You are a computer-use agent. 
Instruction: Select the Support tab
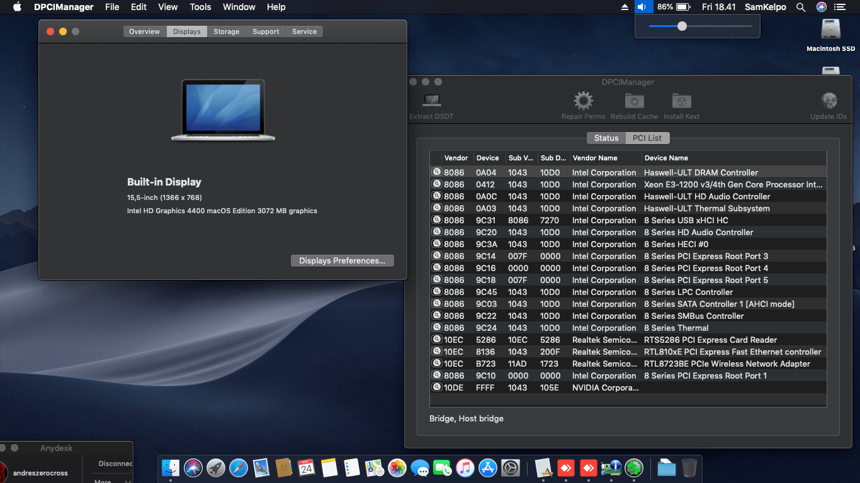click(x=266, y=31)
